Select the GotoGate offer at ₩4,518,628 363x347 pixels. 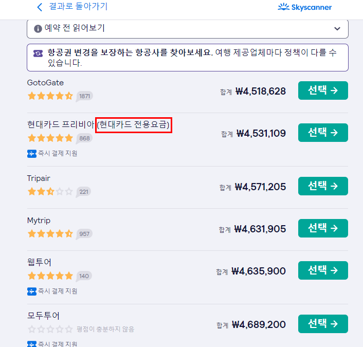[323, 90]
